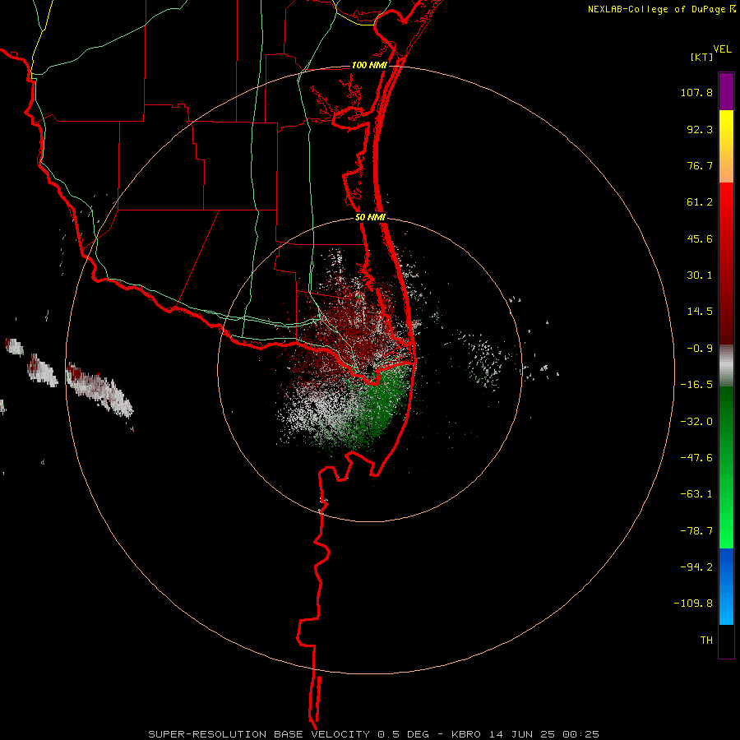
Task: Click the 107.8 legend value
Action: point(696,92)
